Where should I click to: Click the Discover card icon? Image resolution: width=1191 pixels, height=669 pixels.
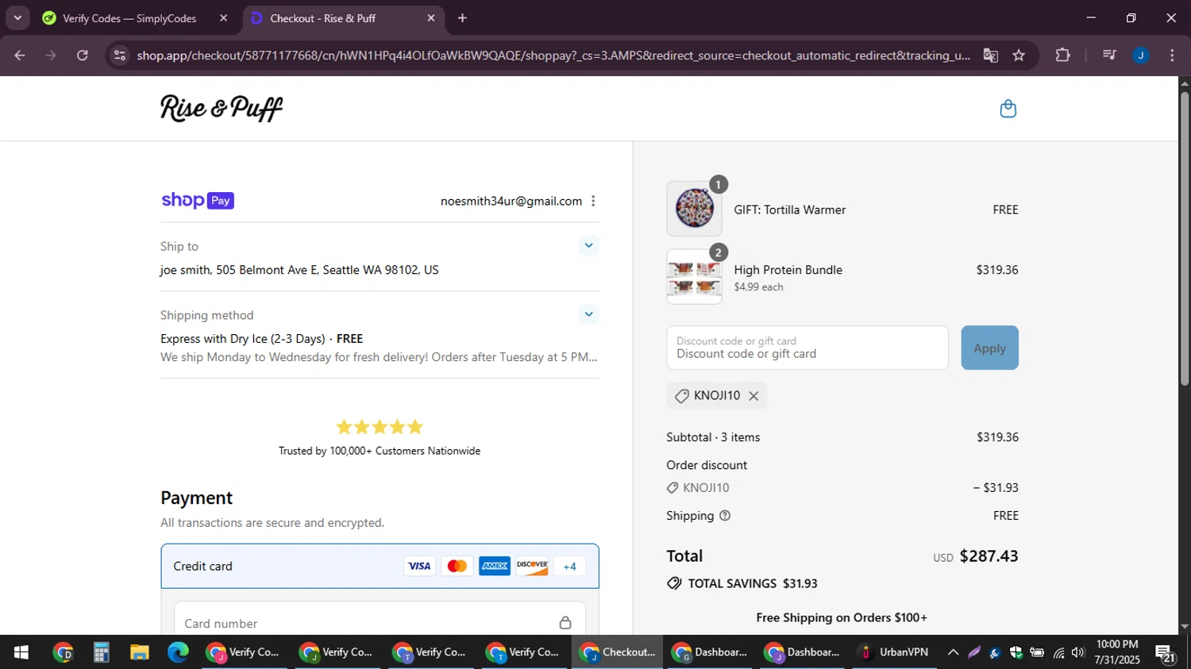pyautogui.click(x=532, y=566)
